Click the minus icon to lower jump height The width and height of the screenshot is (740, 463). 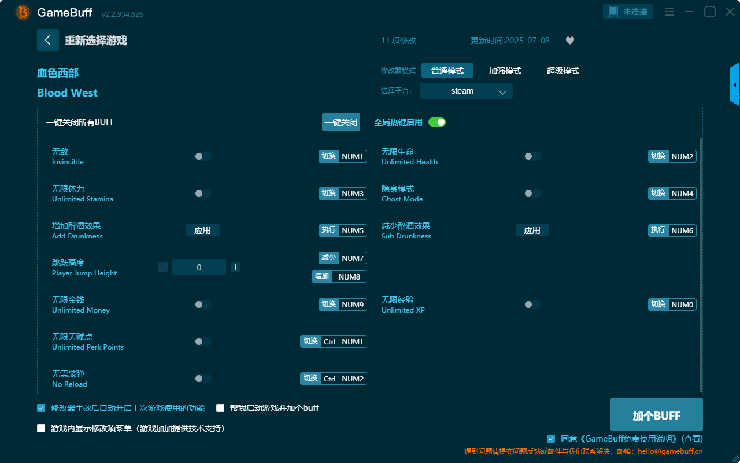[162, 267]
